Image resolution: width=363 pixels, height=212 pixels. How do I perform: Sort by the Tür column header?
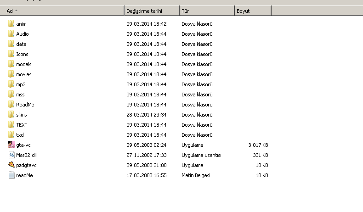[207, 11]
